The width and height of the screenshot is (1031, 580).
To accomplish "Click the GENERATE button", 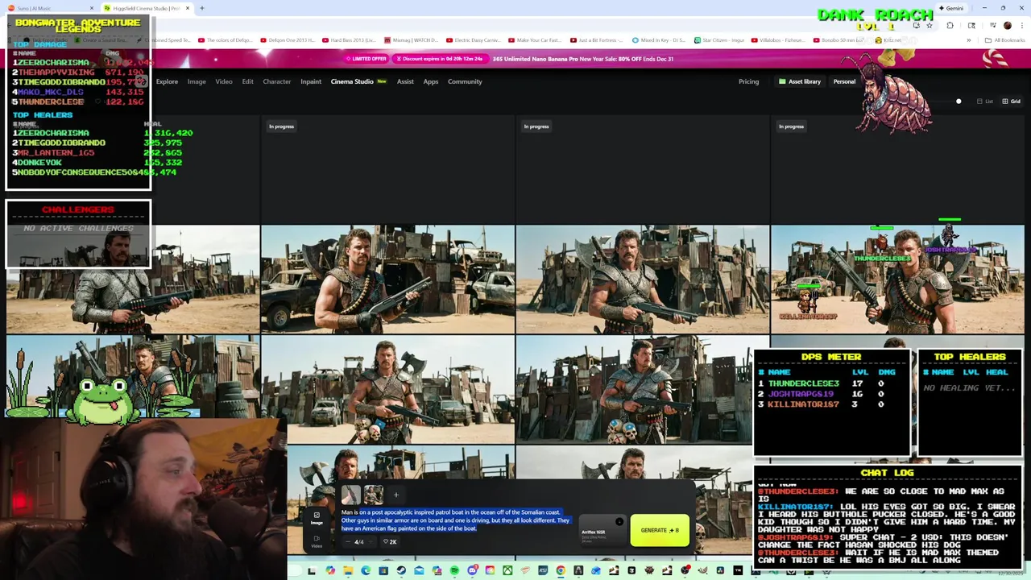I will [x=660, y=530].
